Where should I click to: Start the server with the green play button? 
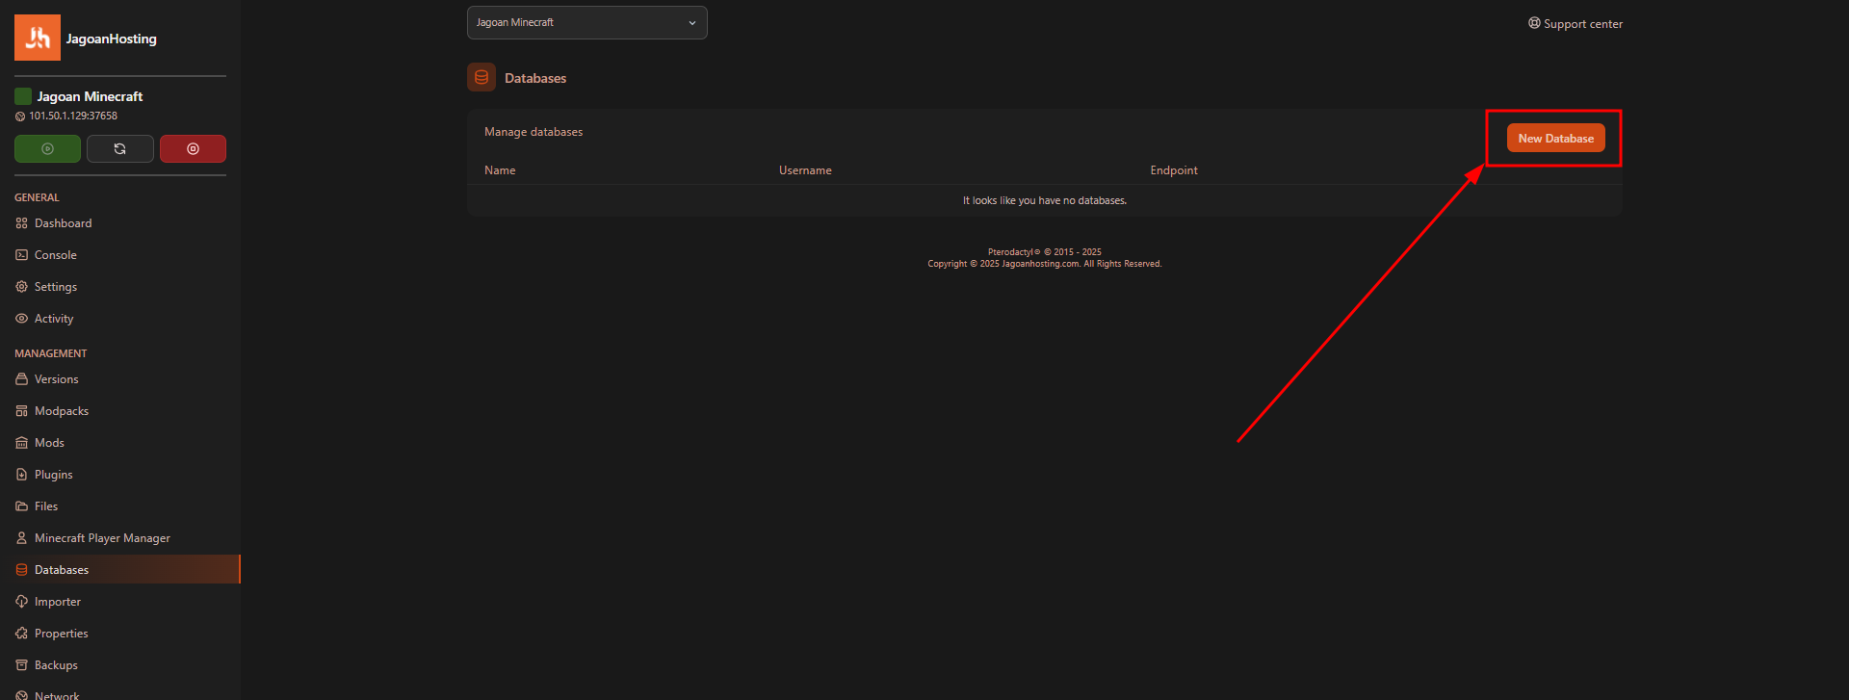click(47, 149)
